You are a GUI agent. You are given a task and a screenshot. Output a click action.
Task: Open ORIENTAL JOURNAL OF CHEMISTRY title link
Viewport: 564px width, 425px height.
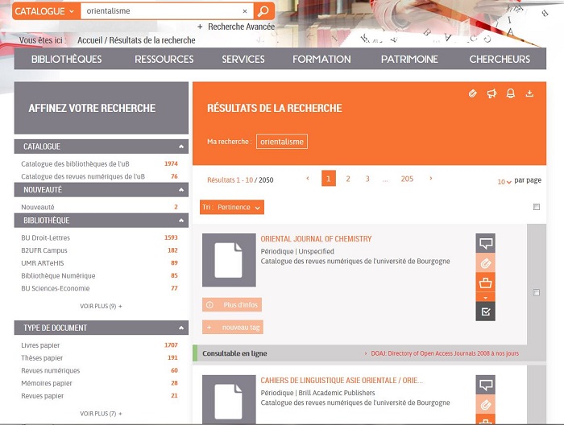pyautogui.click(x=316, y=239)
